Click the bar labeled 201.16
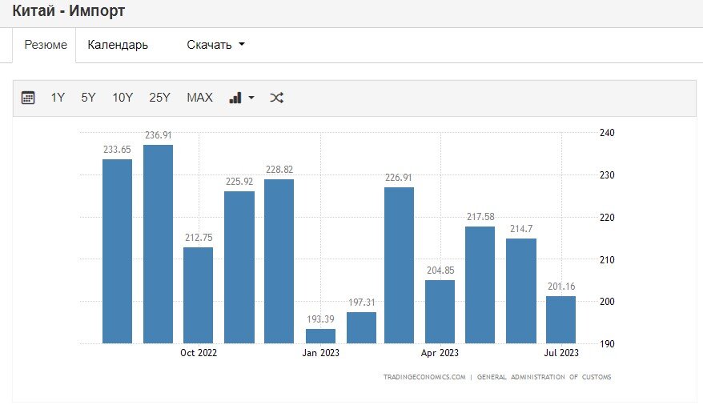Screen dimensions: 703x413 (560, 320)
